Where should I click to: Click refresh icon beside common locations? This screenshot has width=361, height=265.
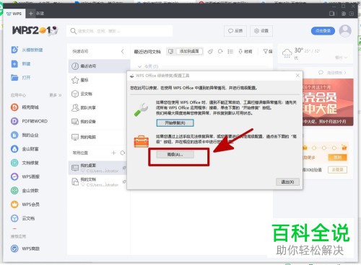[x=123, y=153]
